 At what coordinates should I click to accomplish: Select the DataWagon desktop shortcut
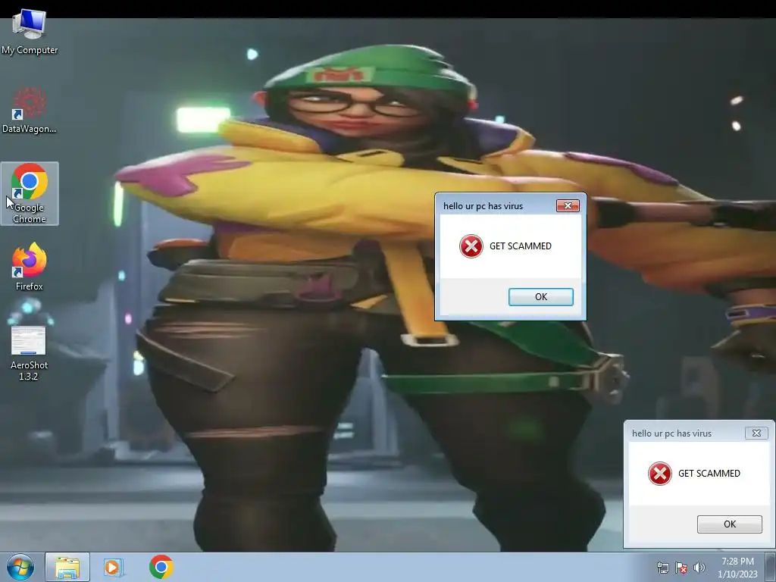click(x=30, y=111)
